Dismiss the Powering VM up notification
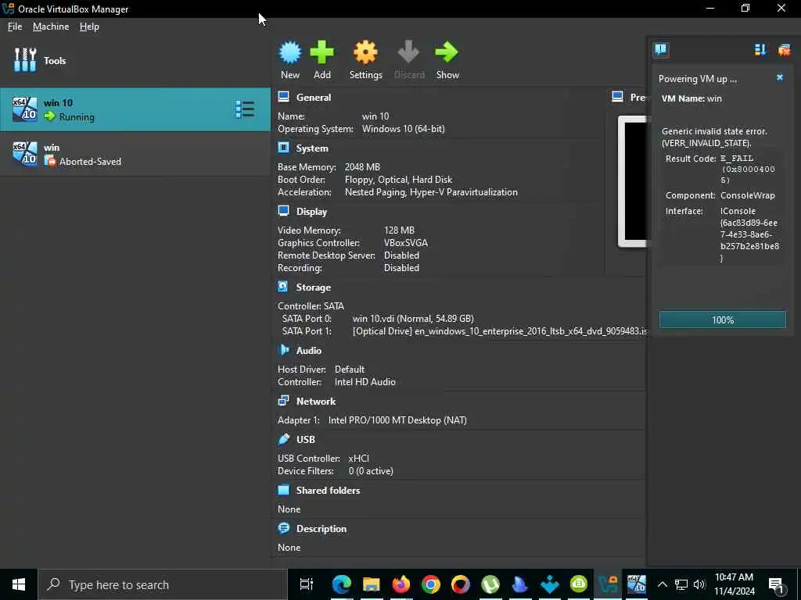This screenshot has height=600, width=801. click(780, 77)
